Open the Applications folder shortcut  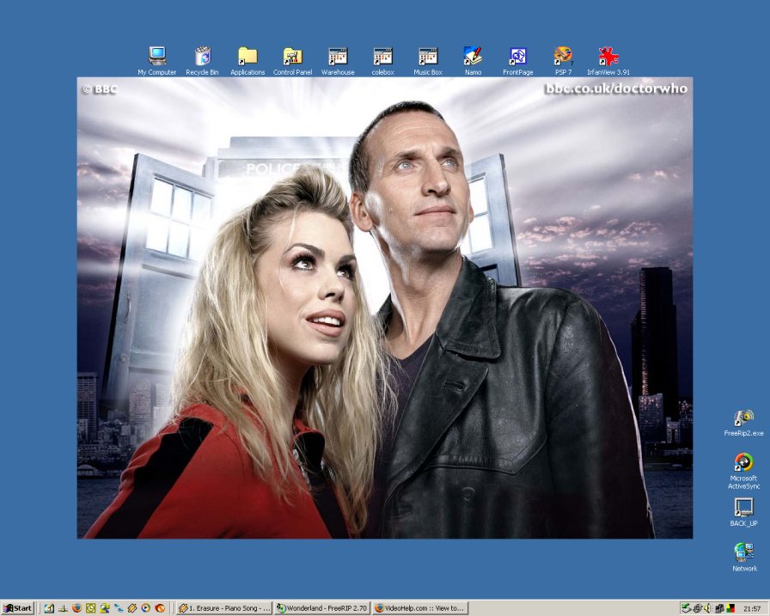(247, 61)
